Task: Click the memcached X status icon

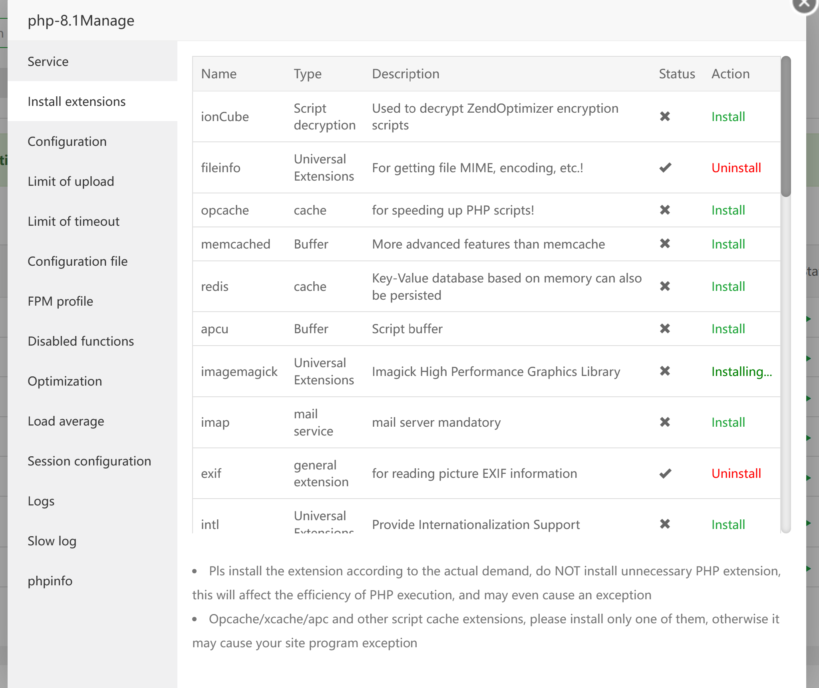Action: (665, 244)
